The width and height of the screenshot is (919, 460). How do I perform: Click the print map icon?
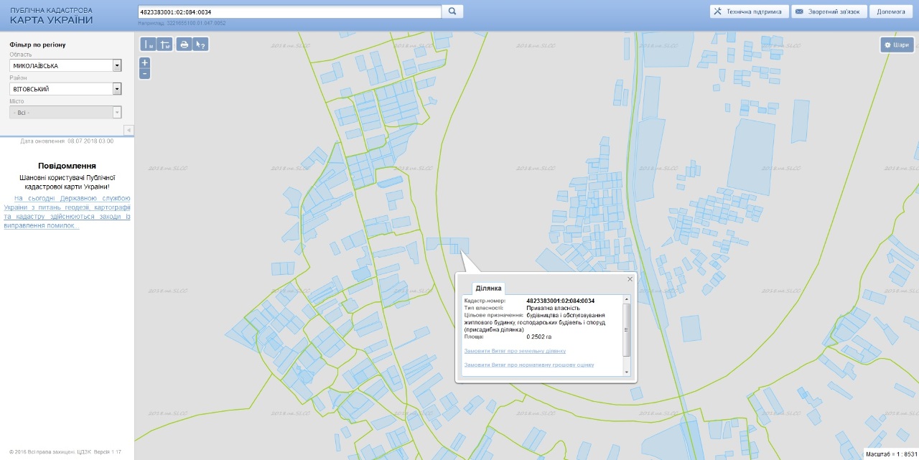(185, 44)
